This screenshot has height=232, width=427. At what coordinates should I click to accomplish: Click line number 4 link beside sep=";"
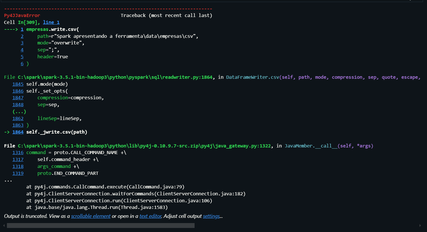[x=22, y=50]
